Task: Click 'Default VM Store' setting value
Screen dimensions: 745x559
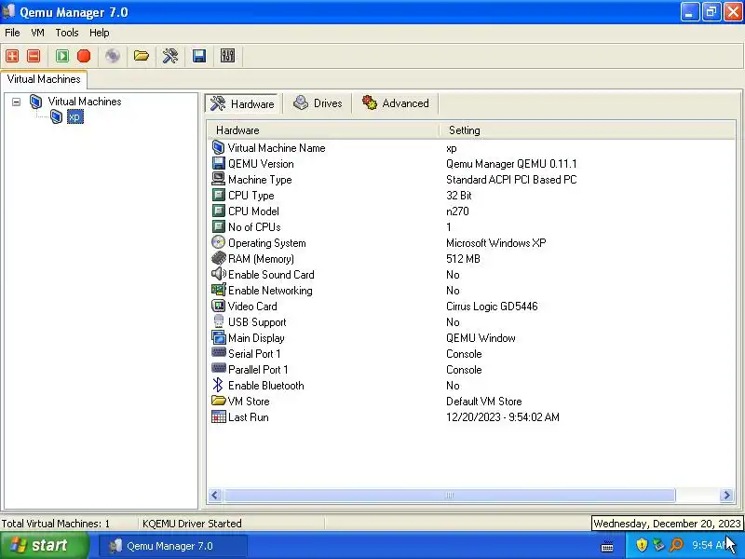Action: coord(483,402)
